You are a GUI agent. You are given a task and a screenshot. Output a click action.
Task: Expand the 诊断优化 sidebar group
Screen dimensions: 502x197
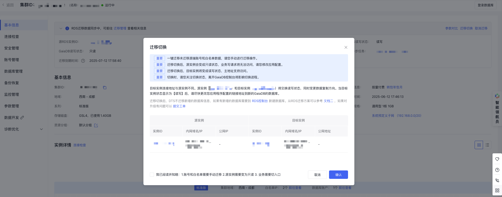pyautogui.click(x=24, y=129)
